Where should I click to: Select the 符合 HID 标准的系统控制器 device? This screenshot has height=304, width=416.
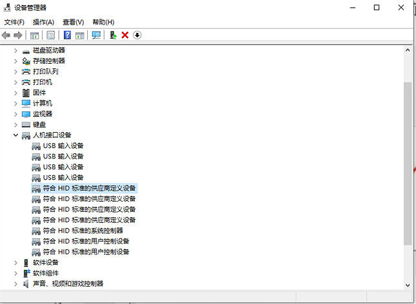tap(83, 231)
